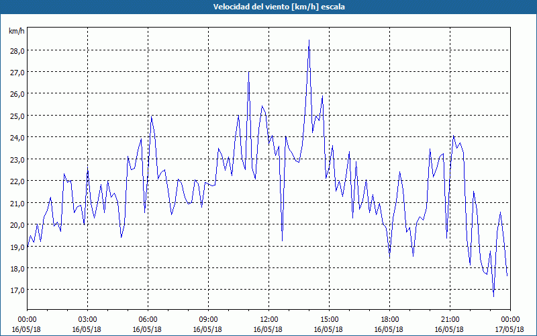Click the 27 km/h peak near 11:00
This screenshot has height=336, width=537.
[248, 72]
